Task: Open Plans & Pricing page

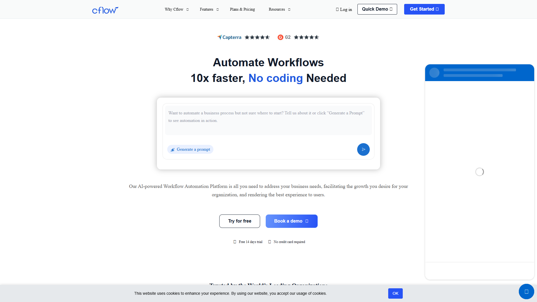Action: point(242,10)
